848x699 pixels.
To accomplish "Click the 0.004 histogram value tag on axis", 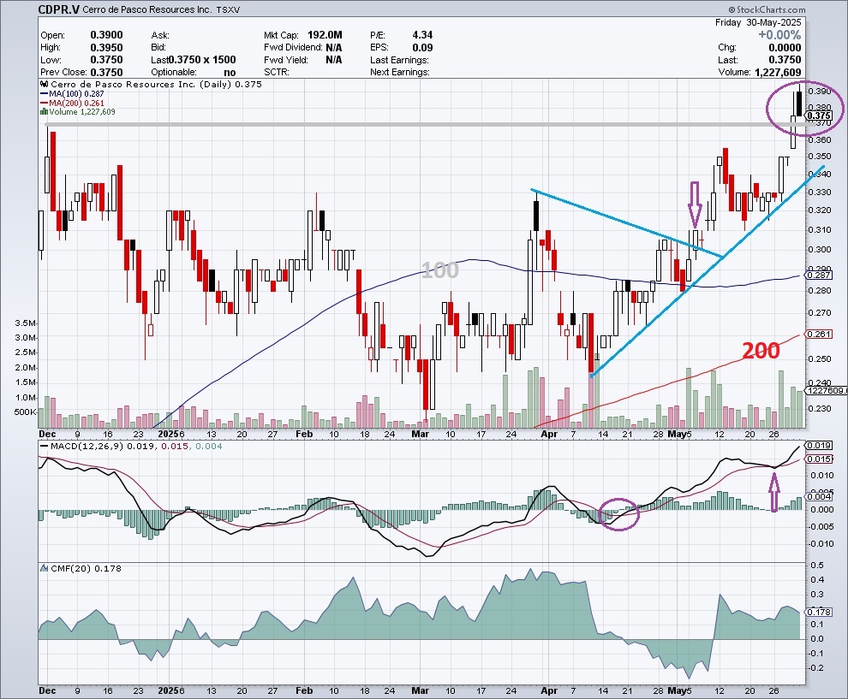I will [x=819, y=496].
